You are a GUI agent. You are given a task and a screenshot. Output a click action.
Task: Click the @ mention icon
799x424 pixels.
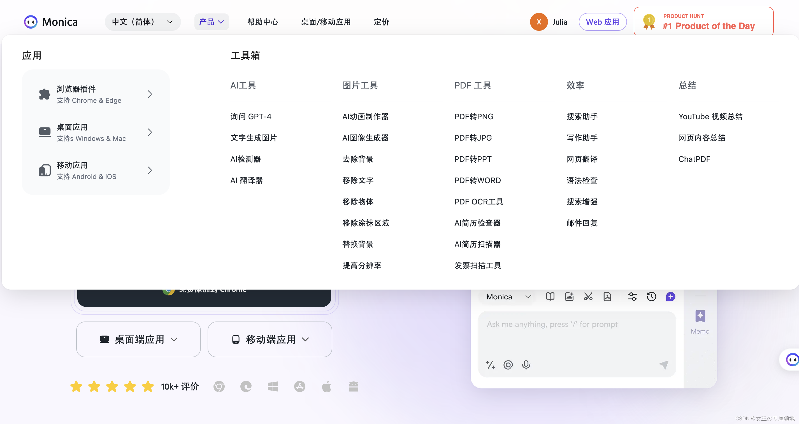coord(508,364)
